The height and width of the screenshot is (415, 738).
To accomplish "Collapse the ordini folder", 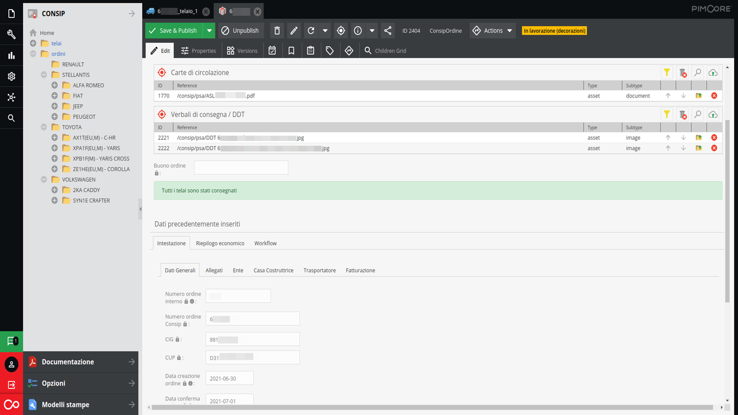I will pyautogui.click(x=33, y=53).
